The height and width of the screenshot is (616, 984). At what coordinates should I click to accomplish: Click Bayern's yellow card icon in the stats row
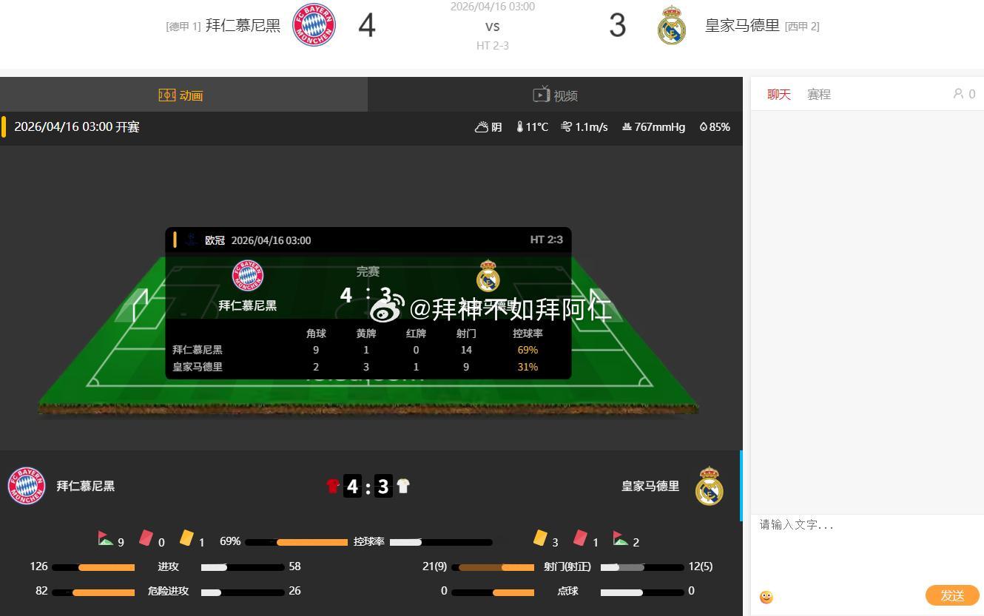186,538
